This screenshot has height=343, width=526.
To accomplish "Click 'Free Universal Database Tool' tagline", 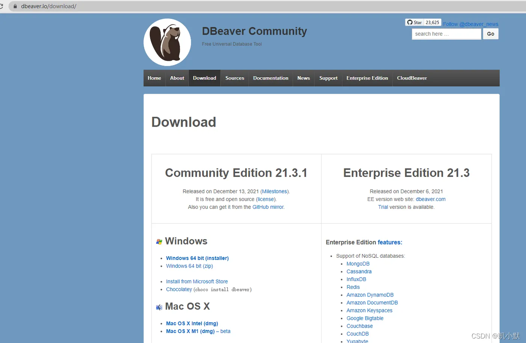I will [232, 44].
